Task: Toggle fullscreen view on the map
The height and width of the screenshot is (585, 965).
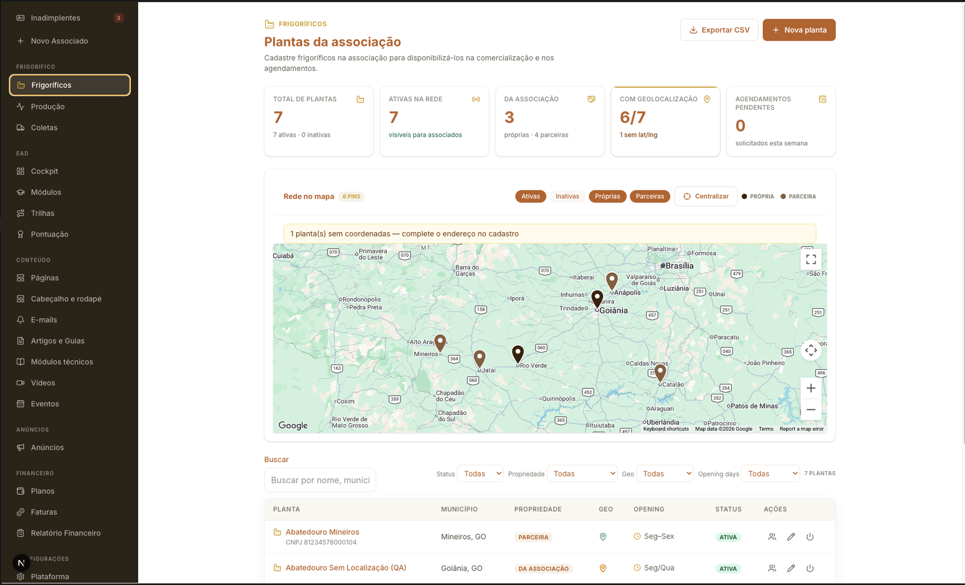Action: [811, 259]
